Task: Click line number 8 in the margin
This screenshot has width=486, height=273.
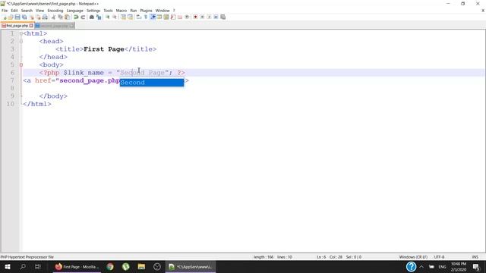Action: pos(12,88)
